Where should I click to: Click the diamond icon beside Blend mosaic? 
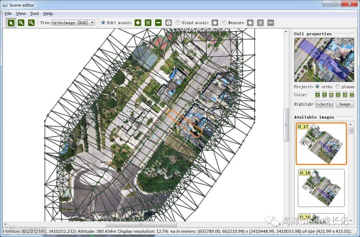point(215,23)
